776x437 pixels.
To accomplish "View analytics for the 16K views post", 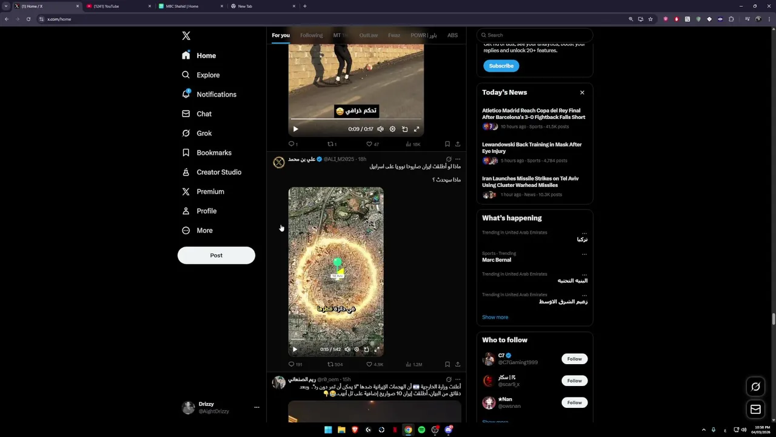I will click(413, 144).
